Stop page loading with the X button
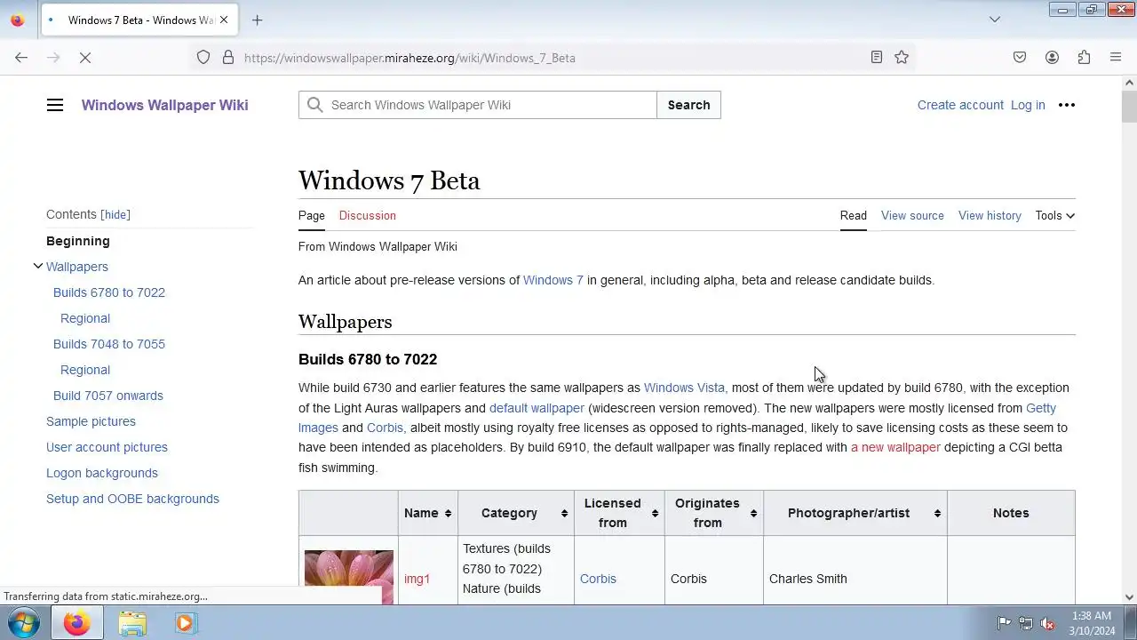 coord(85,58)
